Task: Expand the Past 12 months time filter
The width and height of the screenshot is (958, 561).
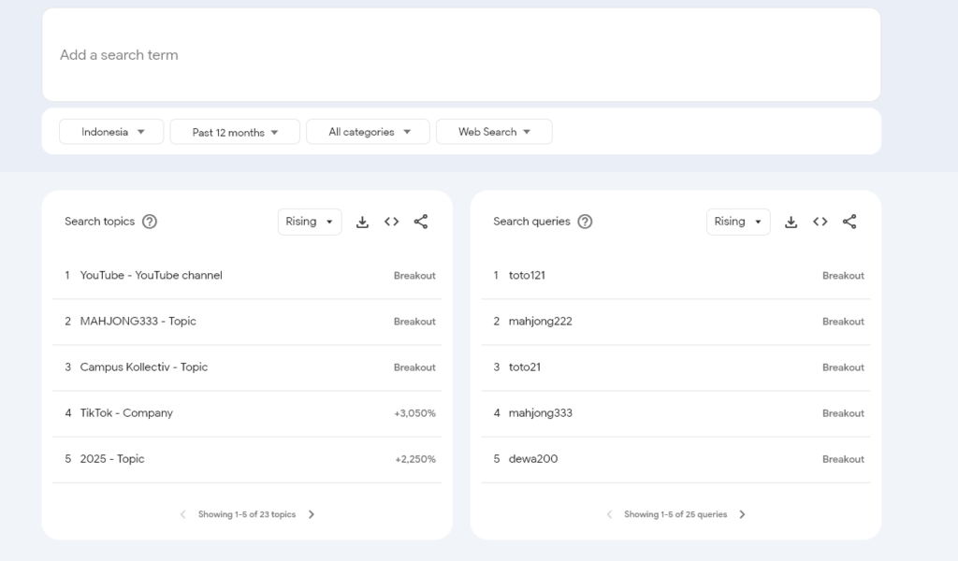Action: click(x=235, y=132)
